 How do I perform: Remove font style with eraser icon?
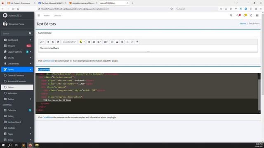tap(58, 42)
